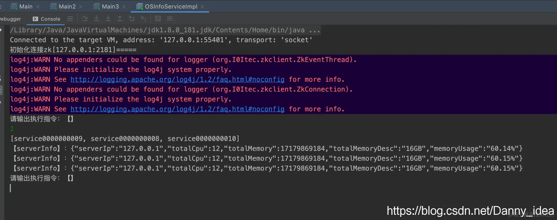This screenshot has height=220, width=557.
Task: Close the Main tab
Action: [38, 7]
